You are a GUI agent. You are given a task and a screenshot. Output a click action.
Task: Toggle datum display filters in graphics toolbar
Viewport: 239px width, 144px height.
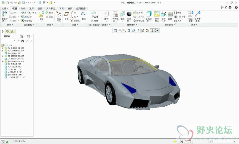pos(147,30)
